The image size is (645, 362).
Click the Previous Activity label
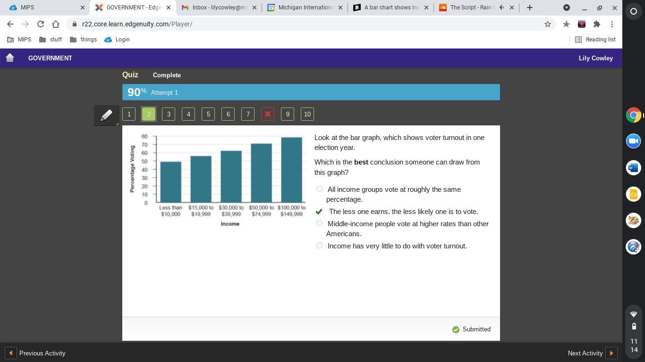coord(42,353)
